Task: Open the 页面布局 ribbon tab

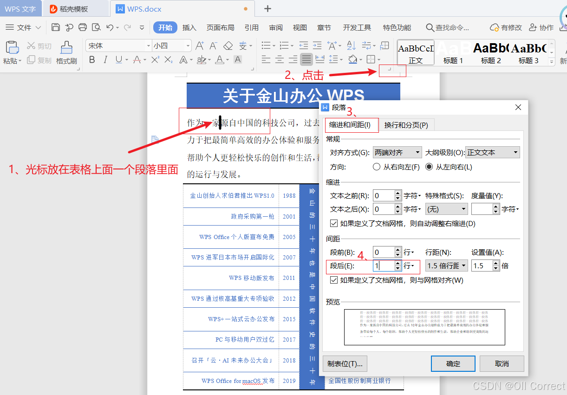Action: click(x=221, y=28)
